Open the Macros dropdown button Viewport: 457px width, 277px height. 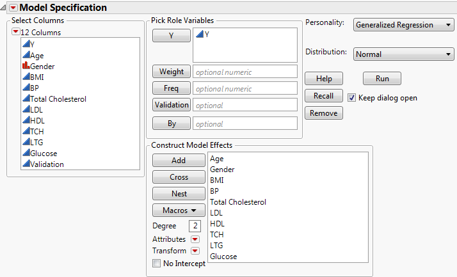coord(179,210)
